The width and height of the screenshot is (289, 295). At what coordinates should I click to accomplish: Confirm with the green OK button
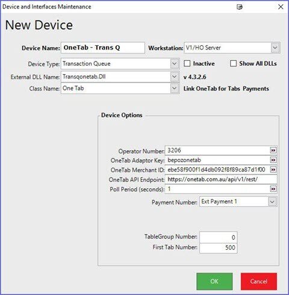pos(214,281)
